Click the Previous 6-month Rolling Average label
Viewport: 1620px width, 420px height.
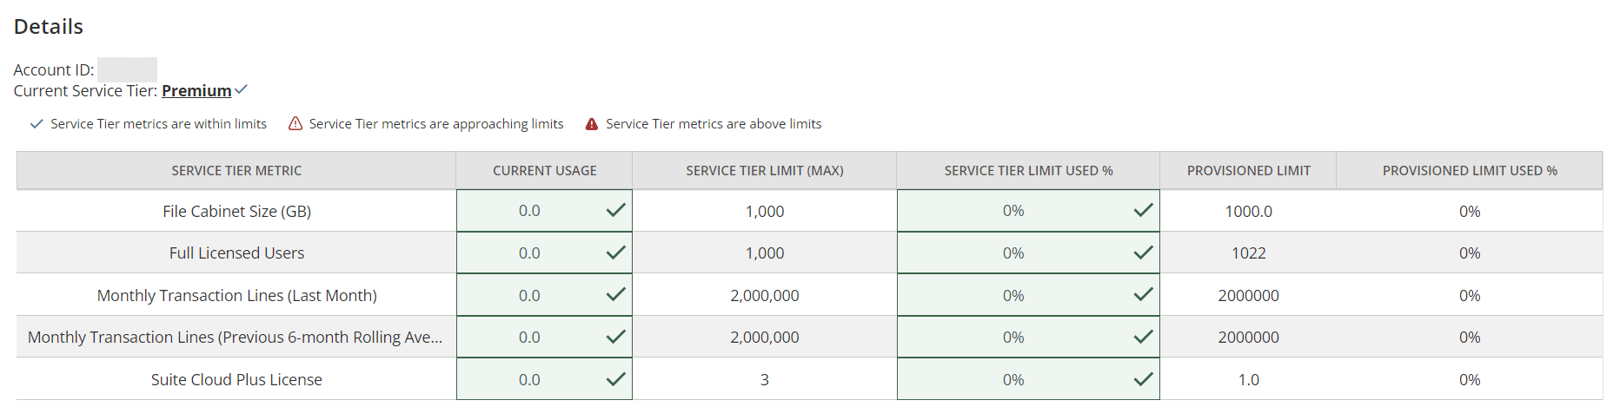coord(235,337)
